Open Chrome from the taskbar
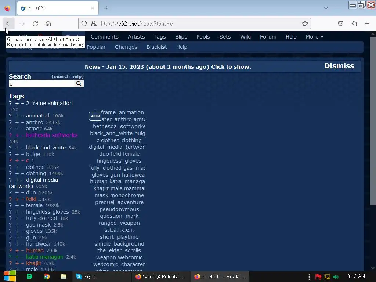Image resolution: width=376 pixels, height=282 pixels. click(47, 276)
